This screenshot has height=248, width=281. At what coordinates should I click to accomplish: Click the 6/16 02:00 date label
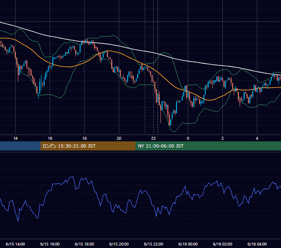(x=223, y=244)
